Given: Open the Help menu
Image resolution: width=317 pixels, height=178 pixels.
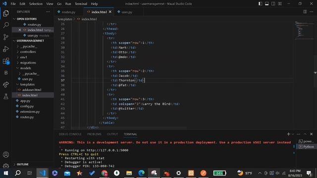Looking at the screenshot, I should [x=94, y=3].
